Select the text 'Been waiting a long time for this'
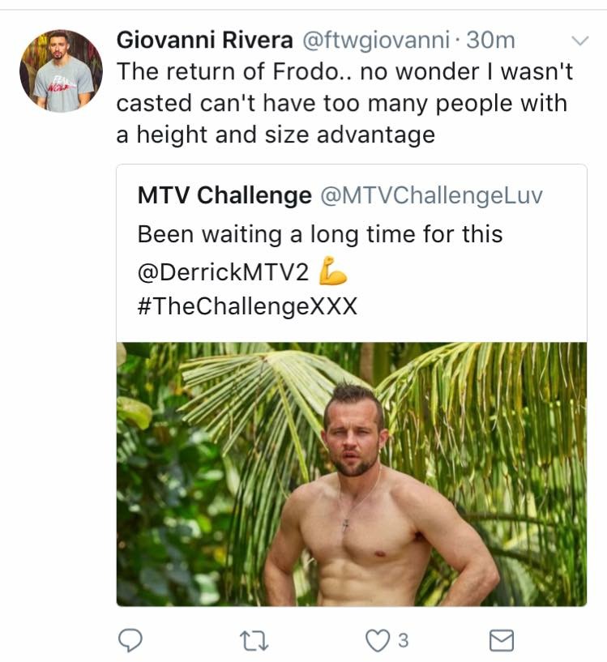This screenshot has width=607, height=662. pos(320,234)
